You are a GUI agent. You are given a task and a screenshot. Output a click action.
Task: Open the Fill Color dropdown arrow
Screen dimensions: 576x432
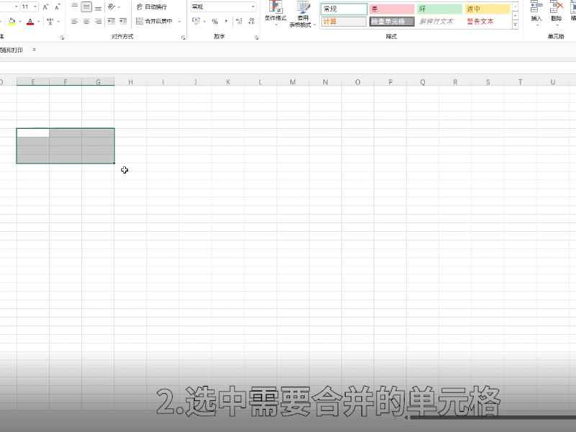[19, 21]
